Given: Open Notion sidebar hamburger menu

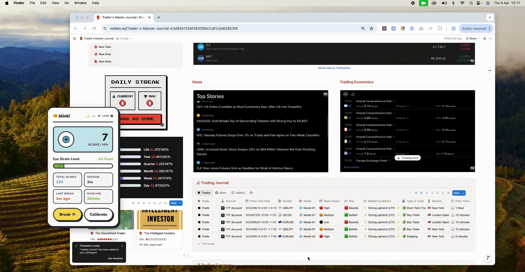Looking at the screenshot, I should point(74,39).
